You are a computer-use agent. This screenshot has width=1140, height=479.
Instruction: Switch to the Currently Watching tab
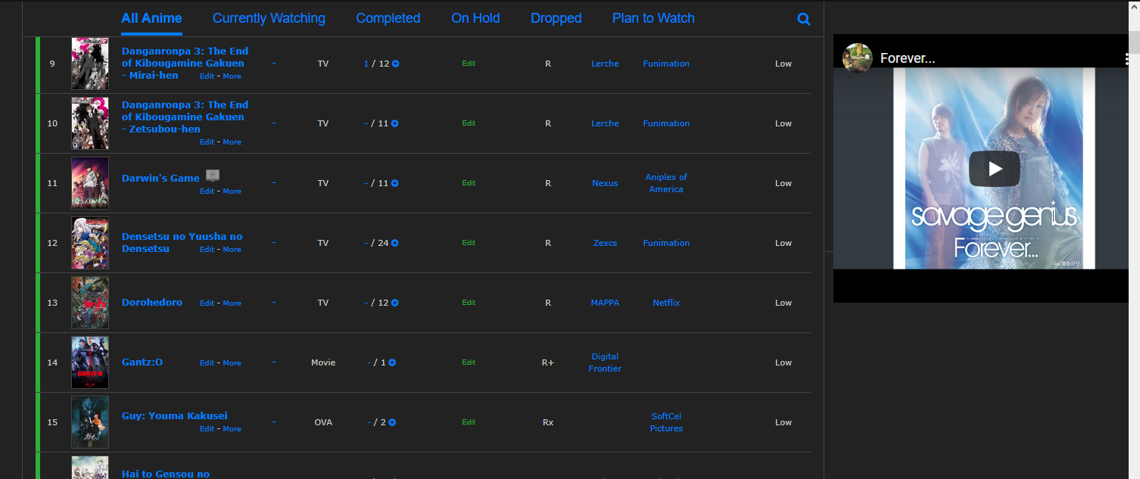[x=269, y=18]
